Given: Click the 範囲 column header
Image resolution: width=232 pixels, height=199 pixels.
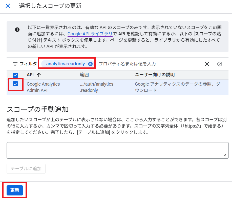Looking at the screenshot, I should click(84, 75).
